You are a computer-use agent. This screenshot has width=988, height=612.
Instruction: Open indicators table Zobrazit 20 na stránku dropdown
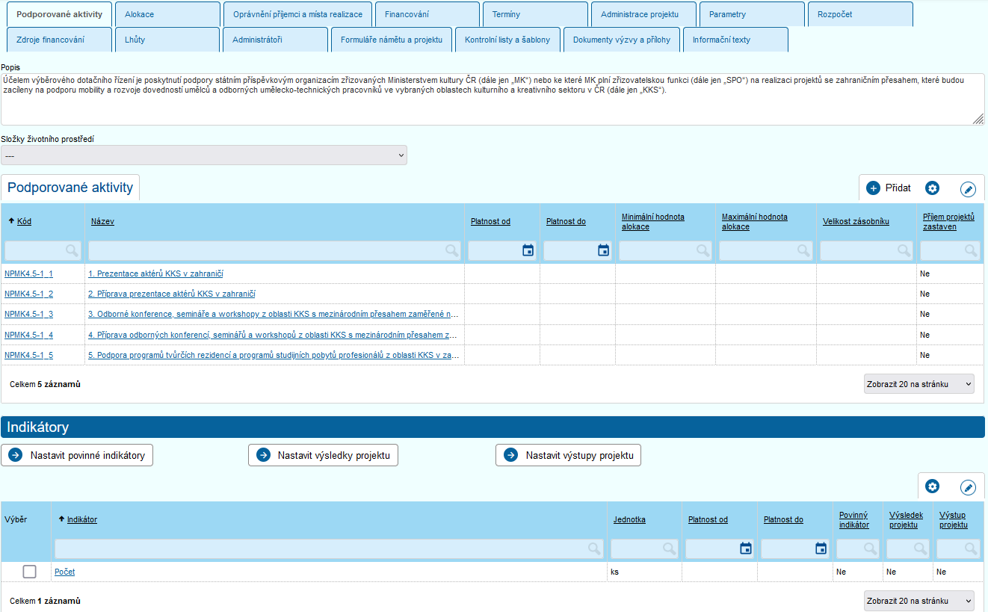[x=918, y=601]
